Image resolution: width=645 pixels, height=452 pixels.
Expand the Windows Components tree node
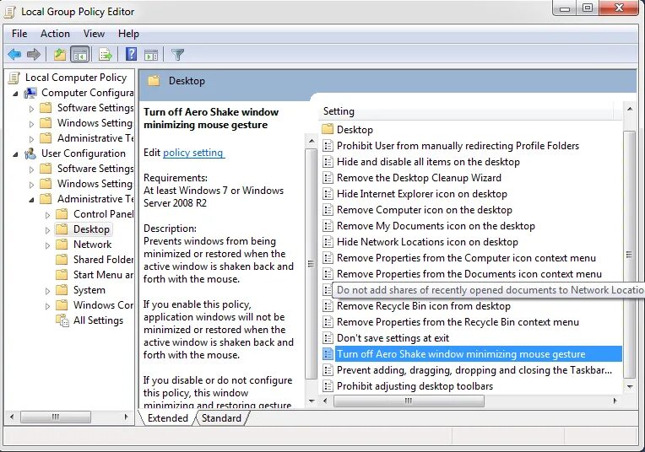point(48,306)
